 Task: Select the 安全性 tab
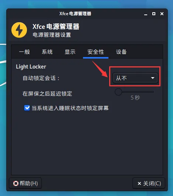pyautogui.click(x=96, y=52)
